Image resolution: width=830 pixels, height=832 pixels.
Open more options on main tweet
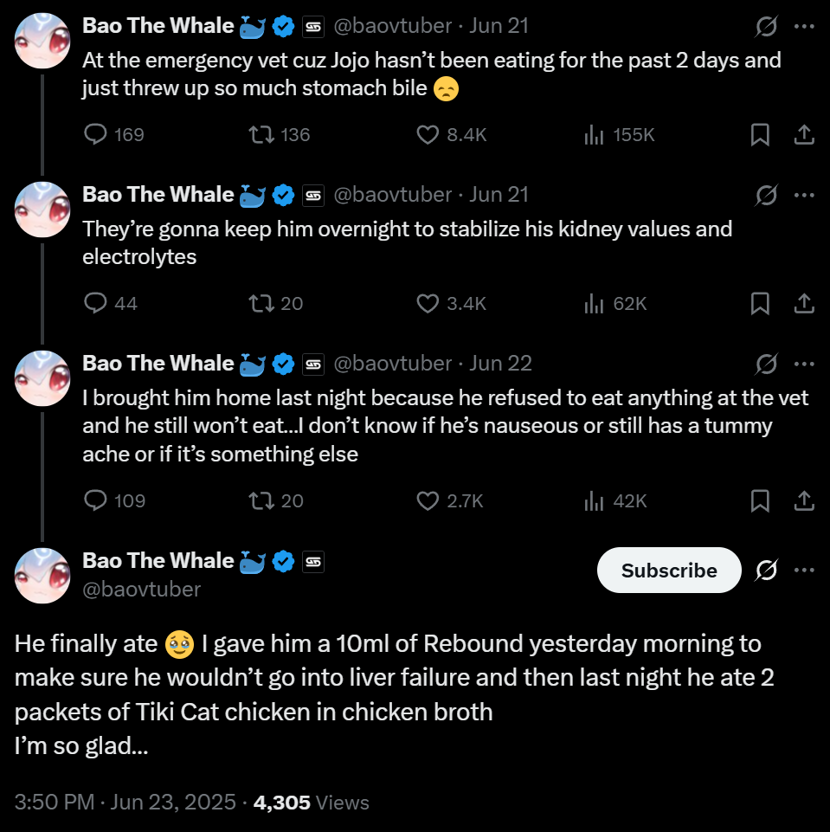[804, 571]
